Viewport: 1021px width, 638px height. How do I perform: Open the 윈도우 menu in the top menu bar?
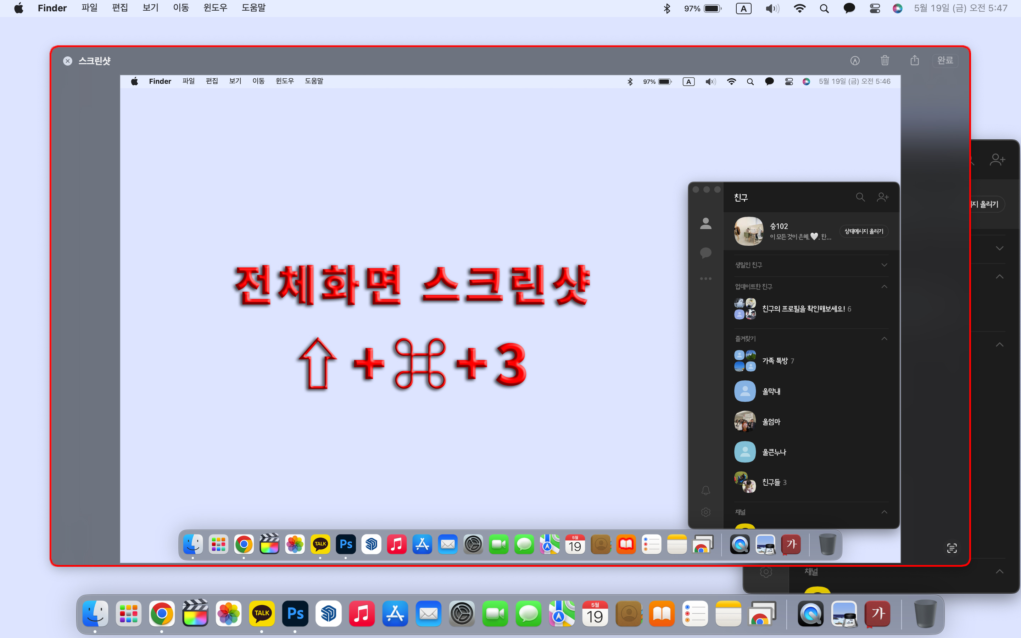click(x=215, y=8)
